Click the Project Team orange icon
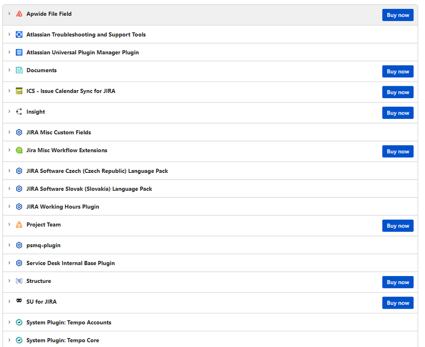 (19, 224)
